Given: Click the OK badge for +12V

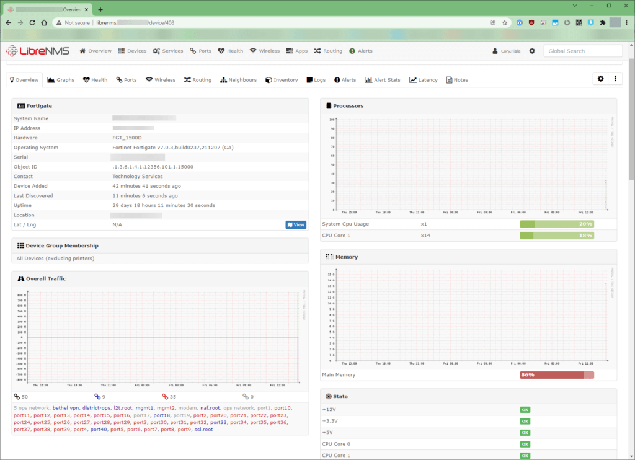Looking at the screenshot, I should [x=525, y=410].
